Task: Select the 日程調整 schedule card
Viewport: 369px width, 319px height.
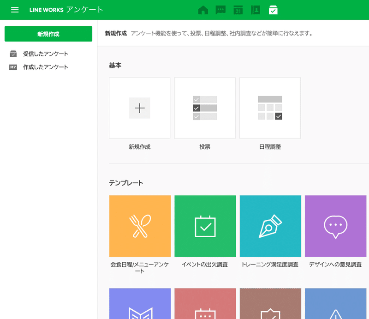Action: coord(270,108)
